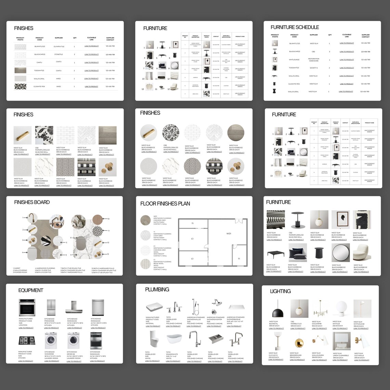Screen dimensions: 390x390
Task: Select the round mirror thumbnail on Furniture page
Action: pyautogui.click(x=340, y=252)
